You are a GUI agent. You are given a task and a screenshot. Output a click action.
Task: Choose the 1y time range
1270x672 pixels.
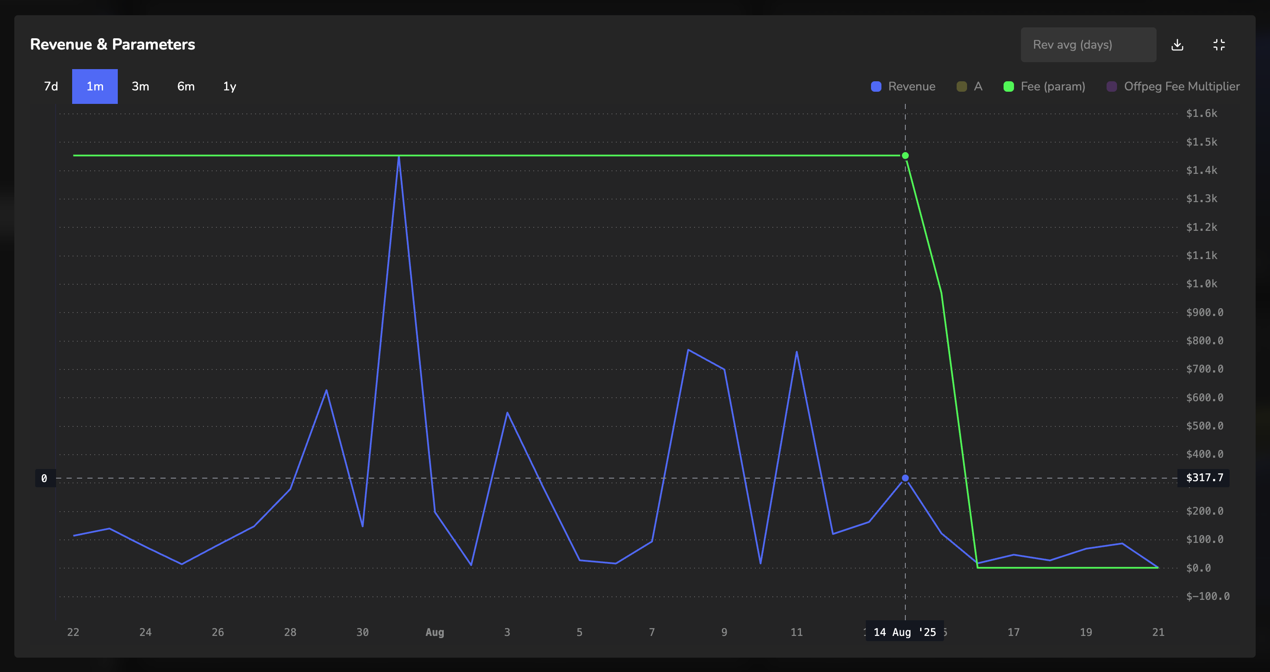point(230,87)
